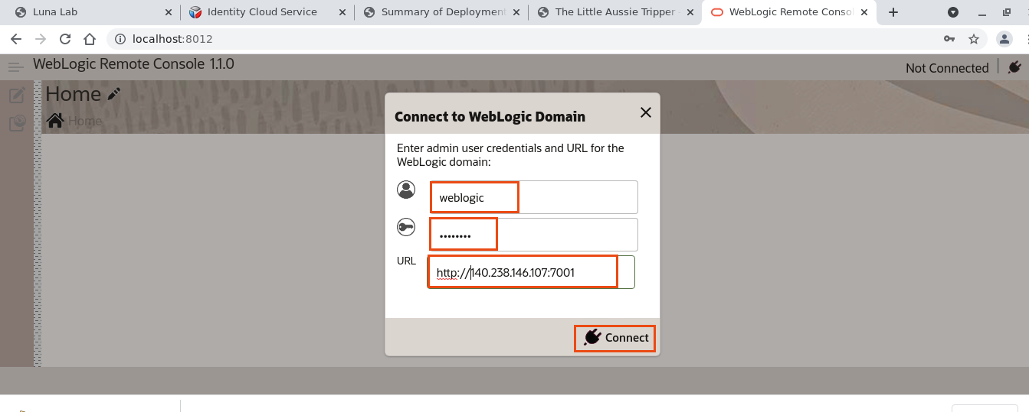
Task: Click the Not Connected status text
Action: 947,68
